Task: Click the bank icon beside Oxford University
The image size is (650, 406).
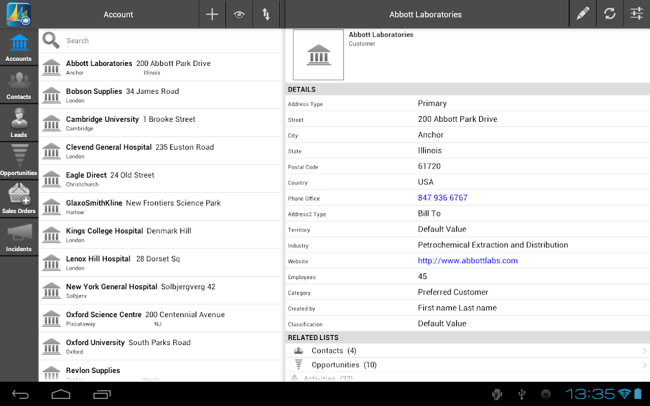Action: (x=51, y=346)
